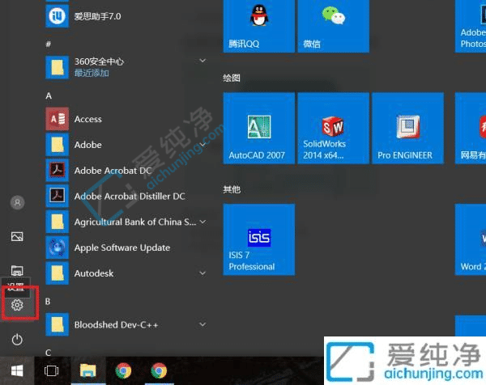
Task: Click the Access app icon
Action: (57, 119)
